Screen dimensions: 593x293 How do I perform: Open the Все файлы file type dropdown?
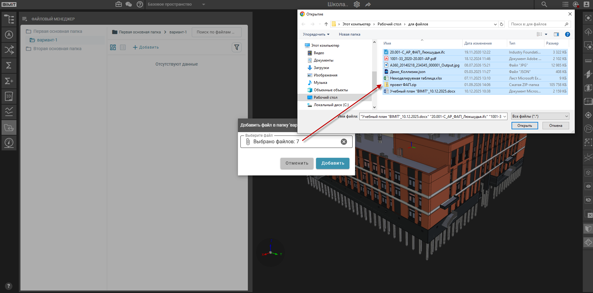540,116
